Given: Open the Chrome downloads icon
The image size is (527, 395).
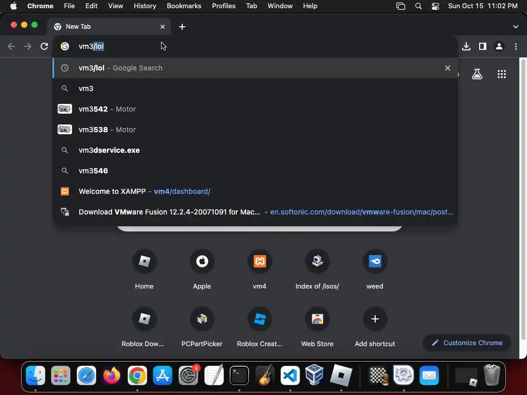Looking at the screenshot, I should pyautogui.click(x=466, y=46).
